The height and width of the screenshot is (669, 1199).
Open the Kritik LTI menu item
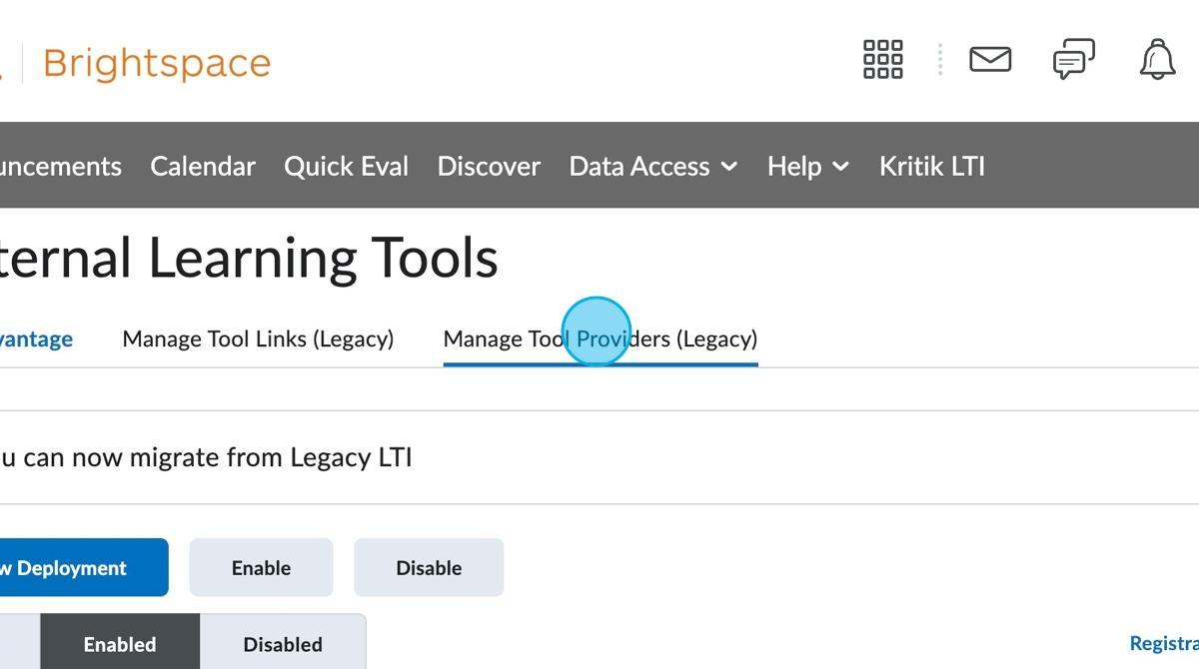931,166
